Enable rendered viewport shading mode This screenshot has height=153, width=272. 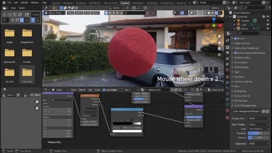tap(216, 13)
